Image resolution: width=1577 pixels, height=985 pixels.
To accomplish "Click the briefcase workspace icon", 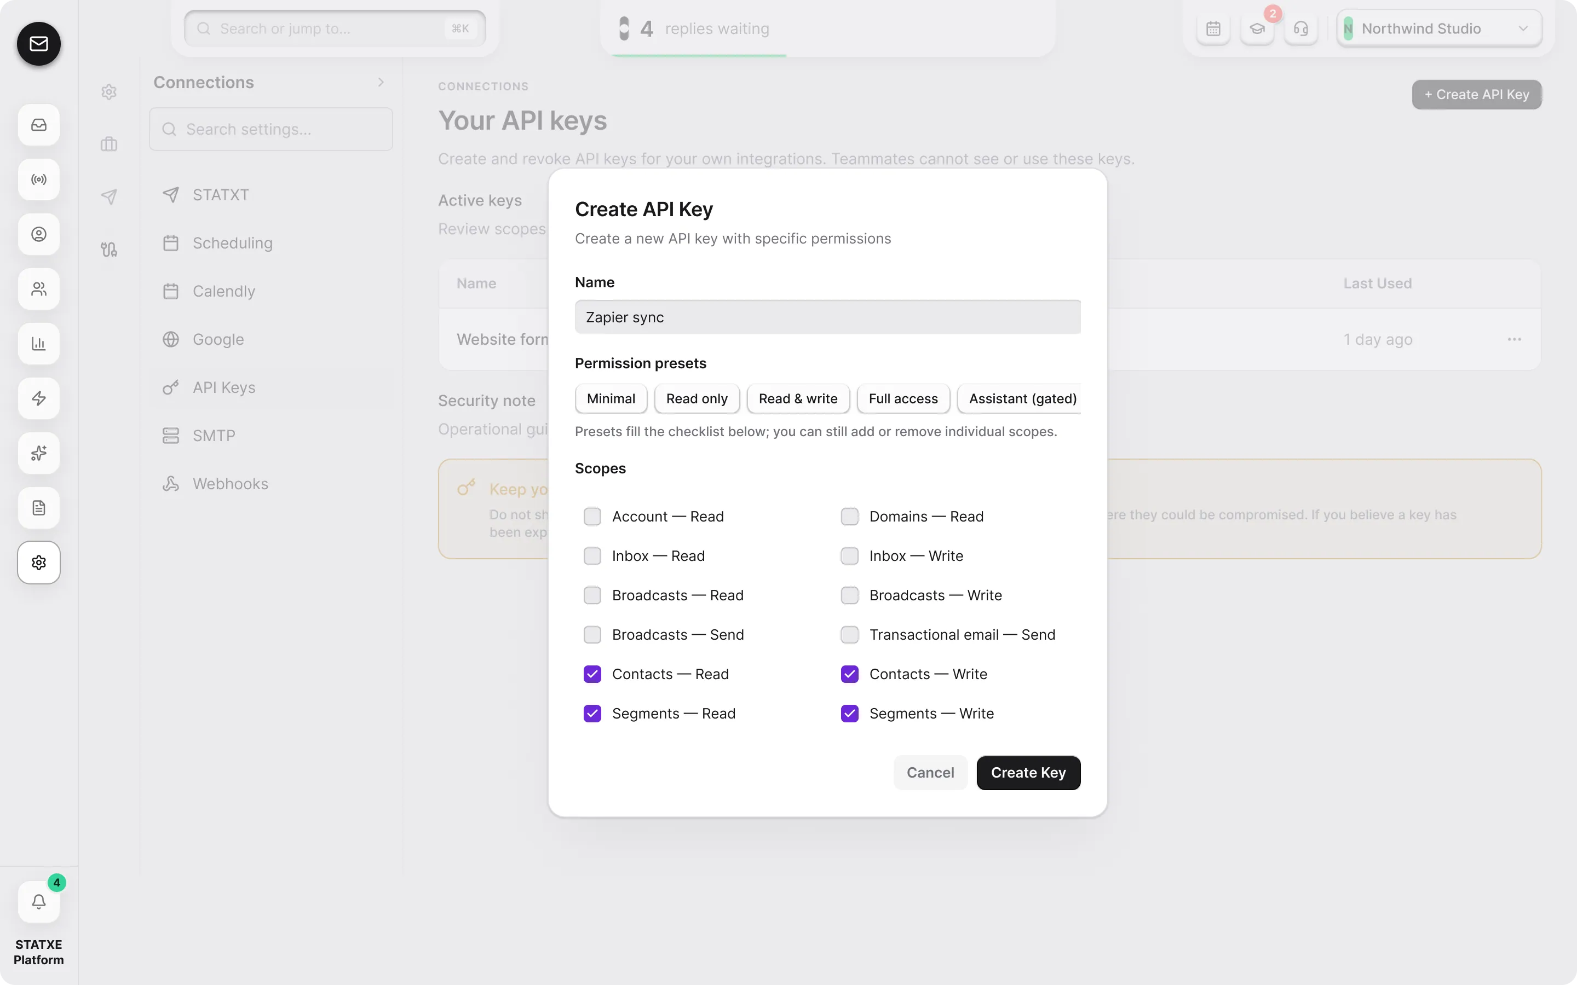I will tap(109, 144).
